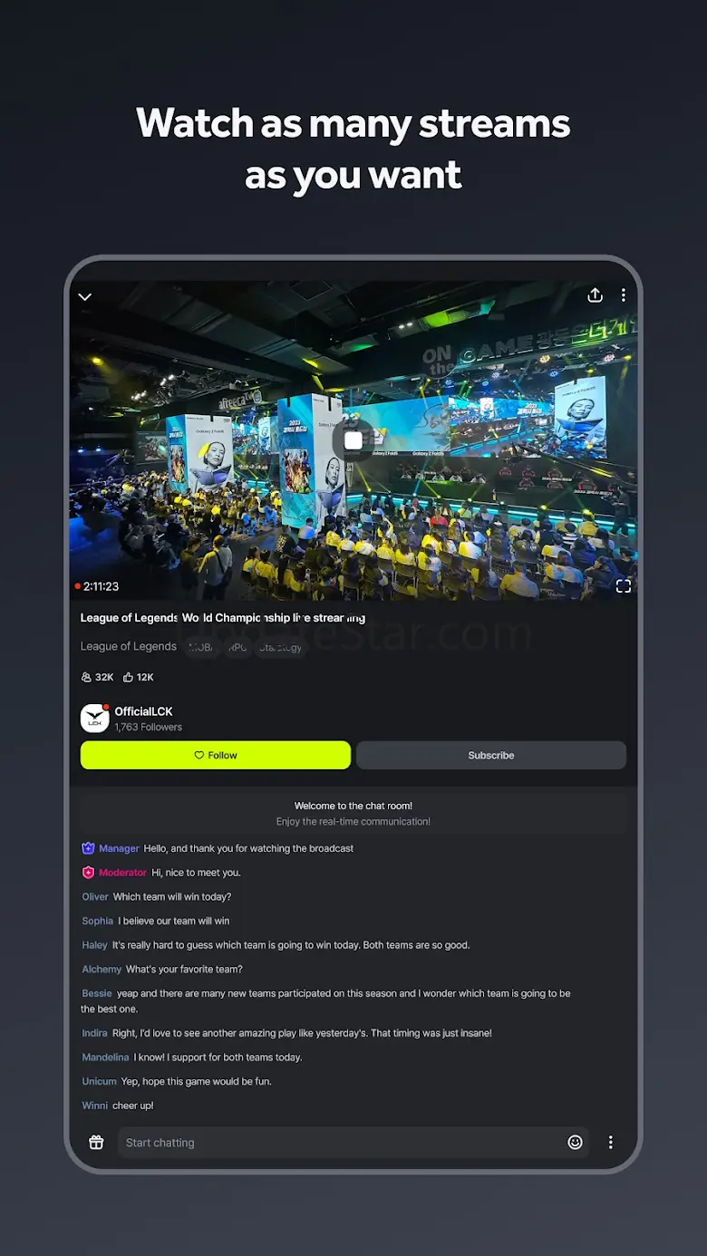The width and height of the screenshot is (707, 1256).
Task: Tap the share icon above the video
Action: [x=596, y=295]
